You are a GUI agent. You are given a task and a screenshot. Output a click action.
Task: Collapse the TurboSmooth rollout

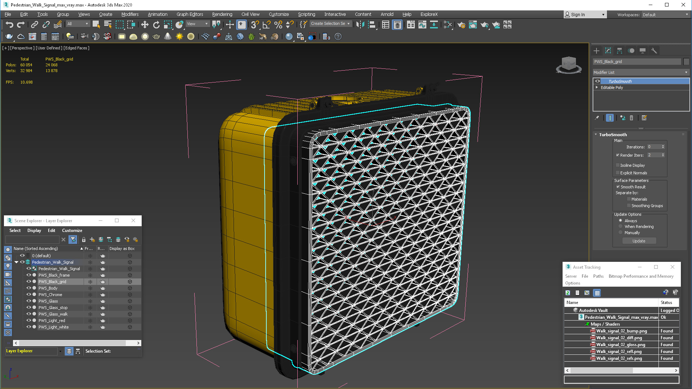tap(596, 135)
